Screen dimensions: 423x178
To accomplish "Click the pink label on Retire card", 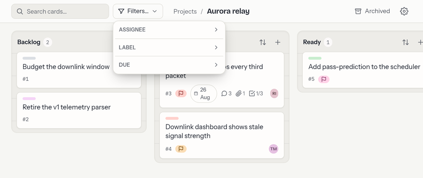I will click(x=29, y=99).
